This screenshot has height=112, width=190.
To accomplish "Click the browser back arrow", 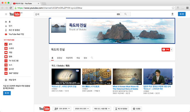I will [x=3, y=8].
